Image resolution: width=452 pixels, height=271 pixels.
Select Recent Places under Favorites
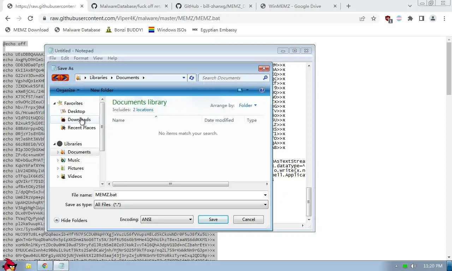pyautogui.click(x=82, y=127)
